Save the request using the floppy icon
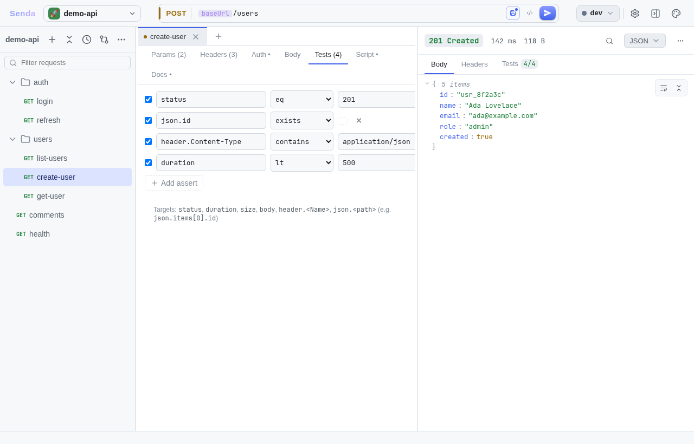 (x=513, y=13)
